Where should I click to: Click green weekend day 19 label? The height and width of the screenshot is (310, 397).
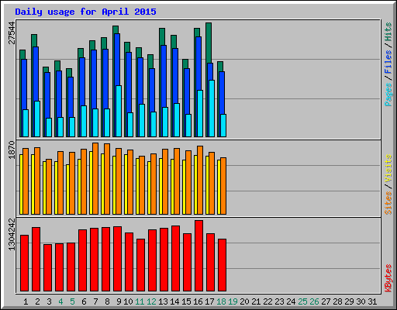coord(233,301)
